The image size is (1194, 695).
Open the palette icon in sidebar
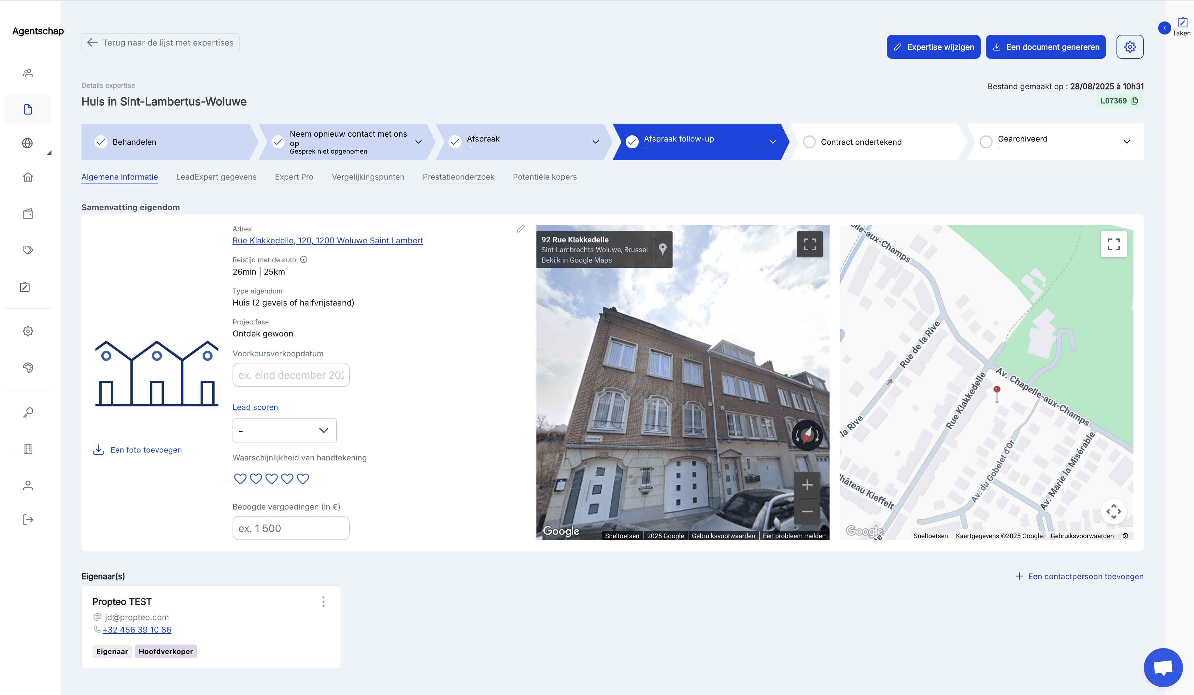click(28, 367)
